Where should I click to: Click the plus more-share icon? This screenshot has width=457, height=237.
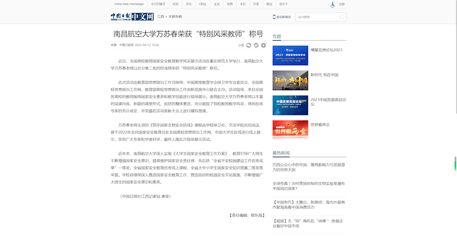pos(263,45)
